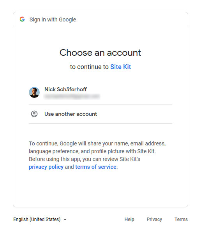Screen dimensions: 201x230
Task: Open the terms of service link
Action: click(96, 167)
